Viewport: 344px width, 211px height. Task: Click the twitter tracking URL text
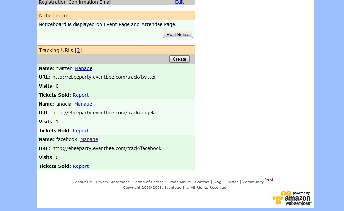coord(104,77)
